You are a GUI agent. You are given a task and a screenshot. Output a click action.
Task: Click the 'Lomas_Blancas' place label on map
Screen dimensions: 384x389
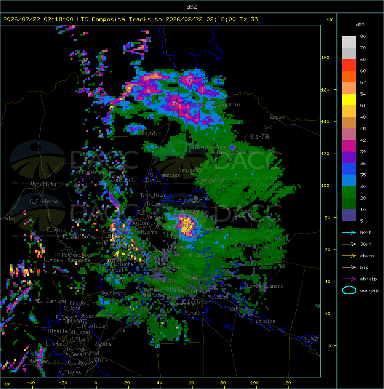265,286
